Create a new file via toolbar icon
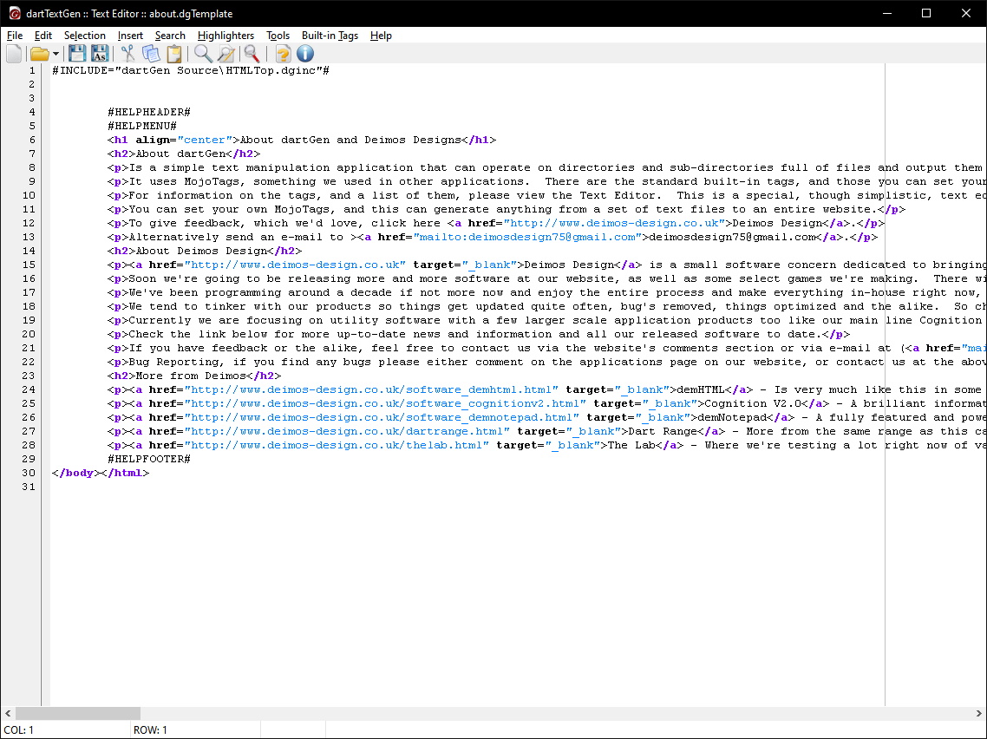This screenshot has height=739, width=987. coord(14,54)
